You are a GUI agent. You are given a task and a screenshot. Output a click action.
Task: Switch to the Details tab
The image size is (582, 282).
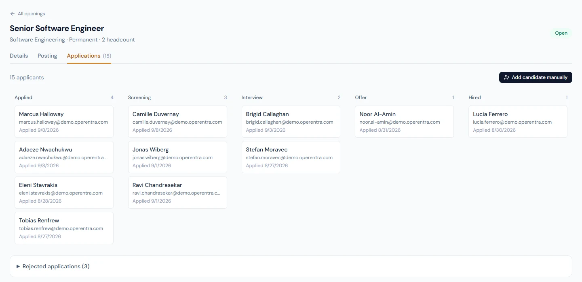click(x=19, y=56)
